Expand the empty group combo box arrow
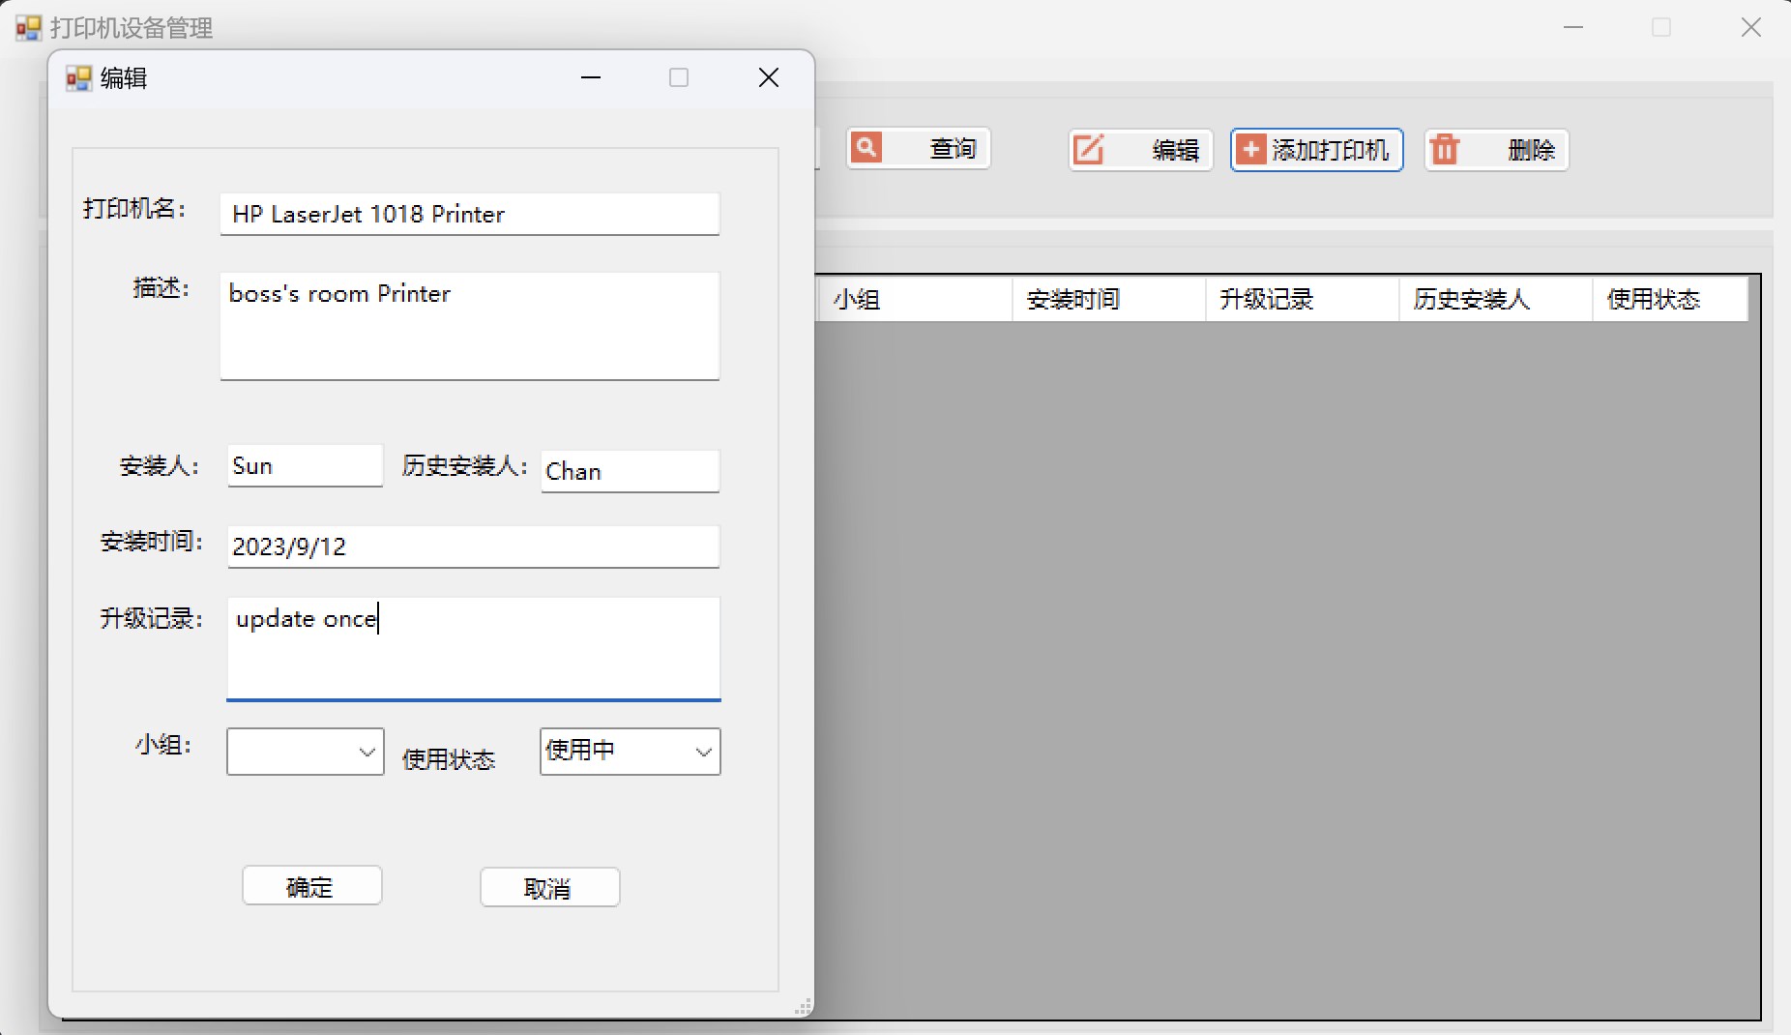This screenshot has width=1791, height=1035. tap(366, 752)
